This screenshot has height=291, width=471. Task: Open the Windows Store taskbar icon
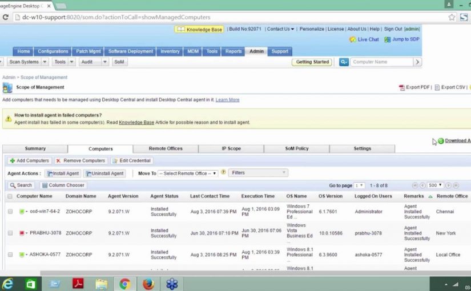[x=30, y=284]
